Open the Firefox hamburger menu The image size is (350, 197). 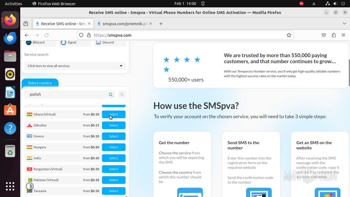343,35
